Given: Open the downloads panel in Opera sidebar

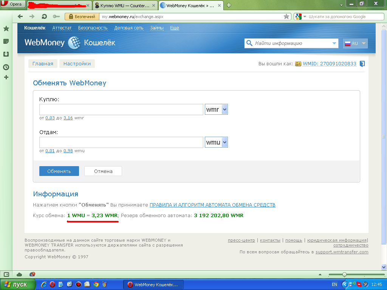Looking at the screenshot, I should (6, 54).
